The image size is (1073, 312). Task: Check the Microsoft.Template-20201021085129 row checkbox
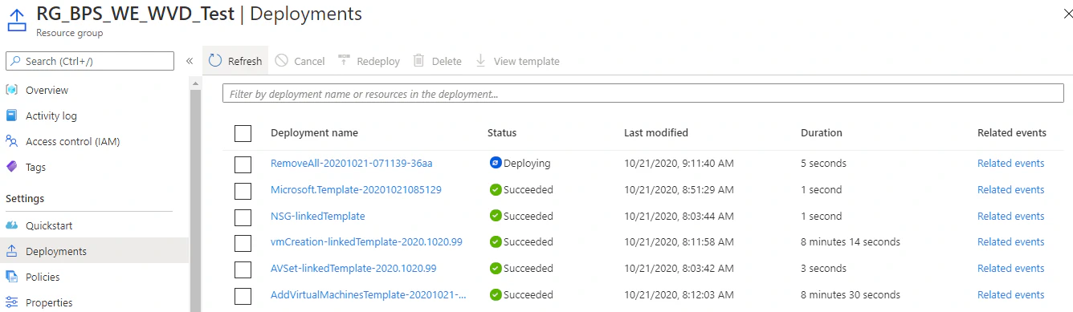tap(243, 191)
